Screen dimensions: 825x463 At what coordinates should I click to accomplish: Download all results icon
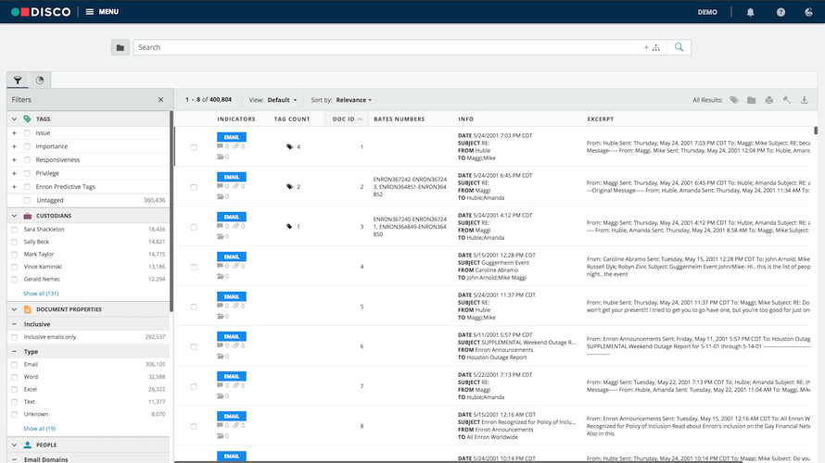click(x=805, y=100)
